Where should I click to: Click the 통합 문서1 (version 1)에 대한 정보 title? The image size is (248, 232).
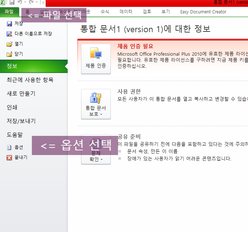(145, 29)
